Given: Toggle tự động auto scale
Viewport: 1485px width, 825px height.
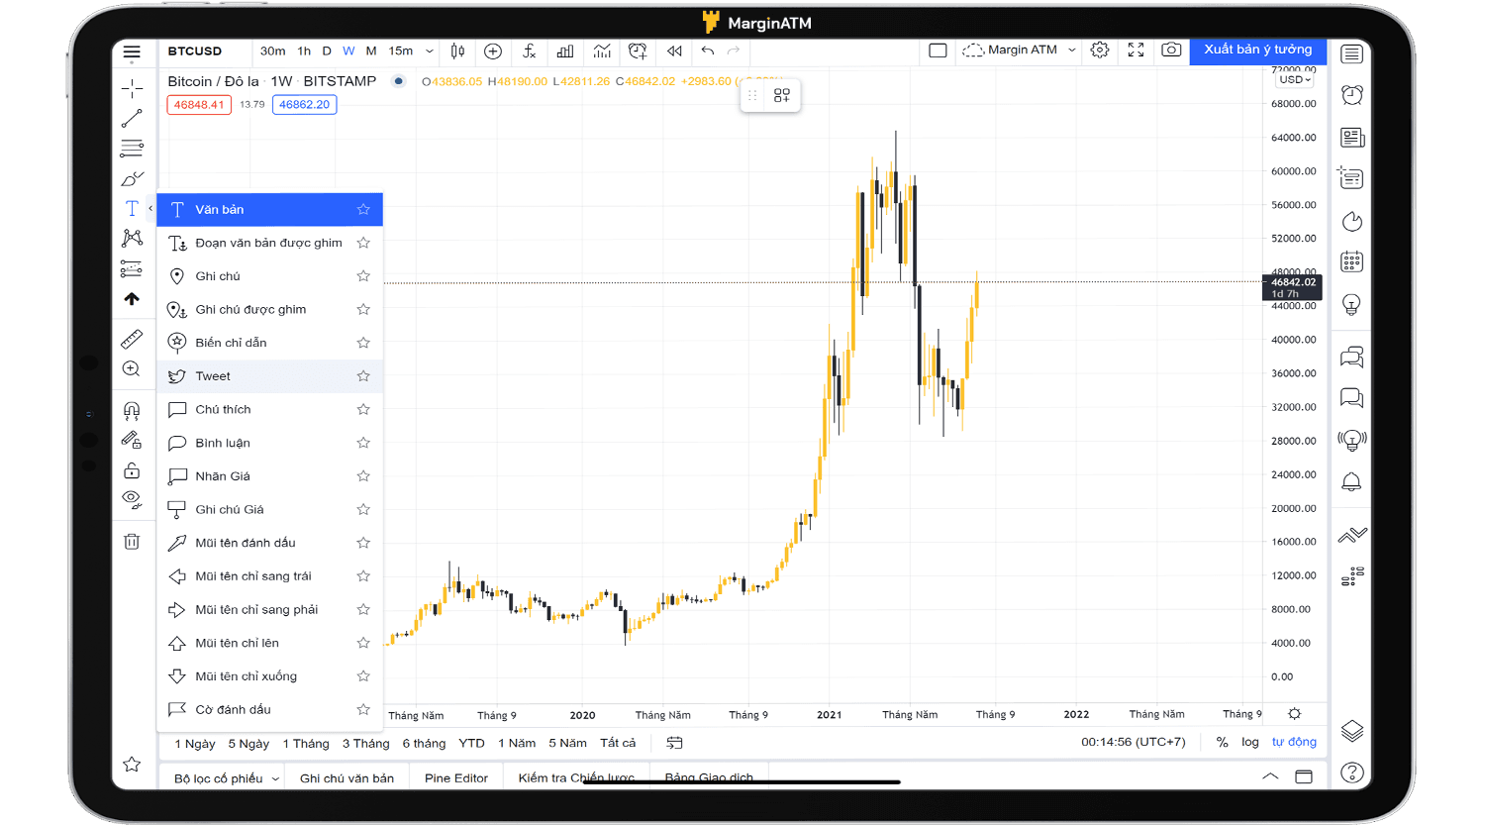Looking at the screenshot, I should [1294, 742].
